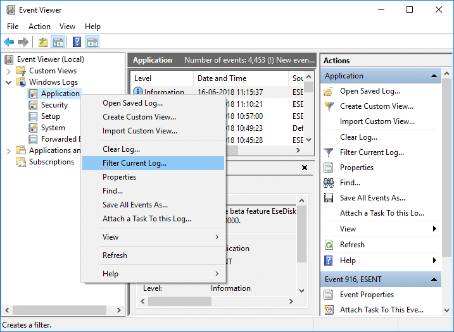Collapse the Application section in Actions pane
Image resolution: width=454 pixels, height=332 pixels.
click(x=434, y=76)
